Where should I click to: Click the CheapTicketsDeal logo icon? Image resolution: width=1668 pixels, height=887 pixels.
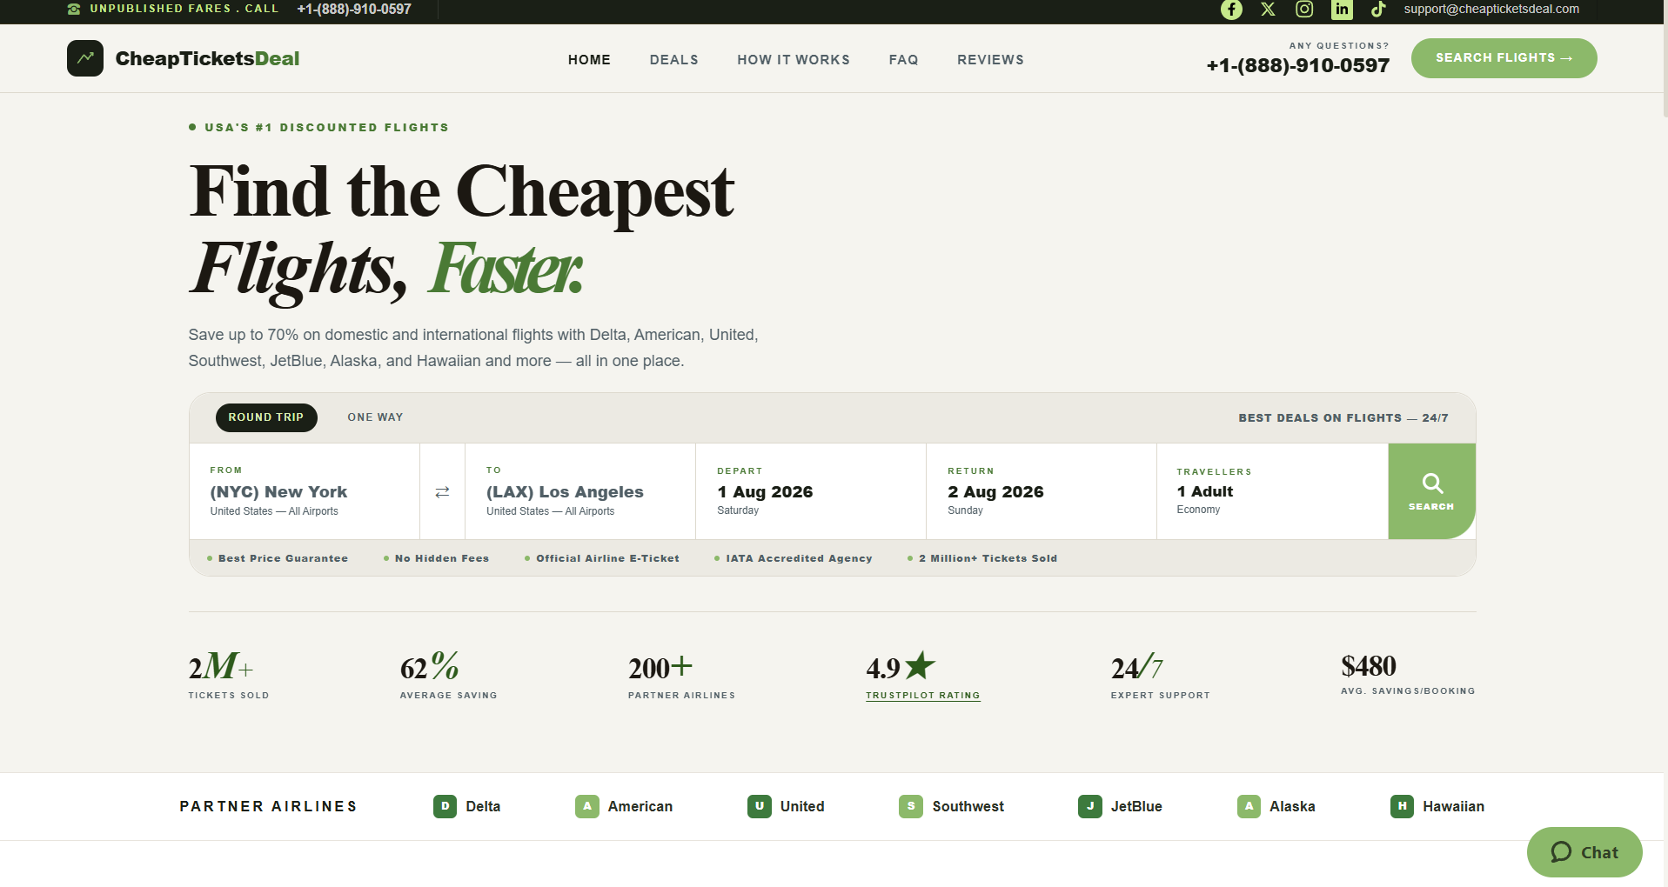pyautogui.click(x=85, y=58)
